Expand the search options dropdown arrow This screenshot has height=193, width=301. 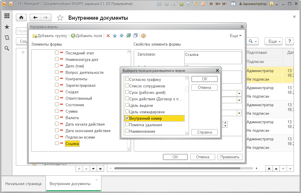pyautogui.click(x=256, y=41)
